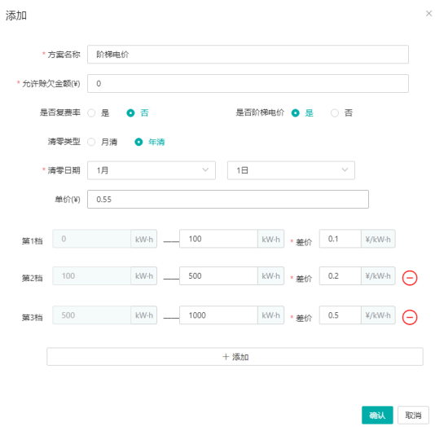Click 第2档 差价 field showing 0.2
The width and height of the screenshot is (435, 427).
pyautogui.click(x=341, y=275)
